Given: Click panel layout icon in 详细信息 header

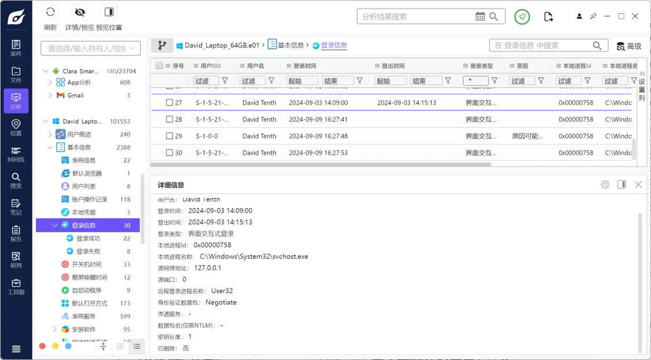Looking at the screenshot, I should pyautogui.click(x=621, y=184).
